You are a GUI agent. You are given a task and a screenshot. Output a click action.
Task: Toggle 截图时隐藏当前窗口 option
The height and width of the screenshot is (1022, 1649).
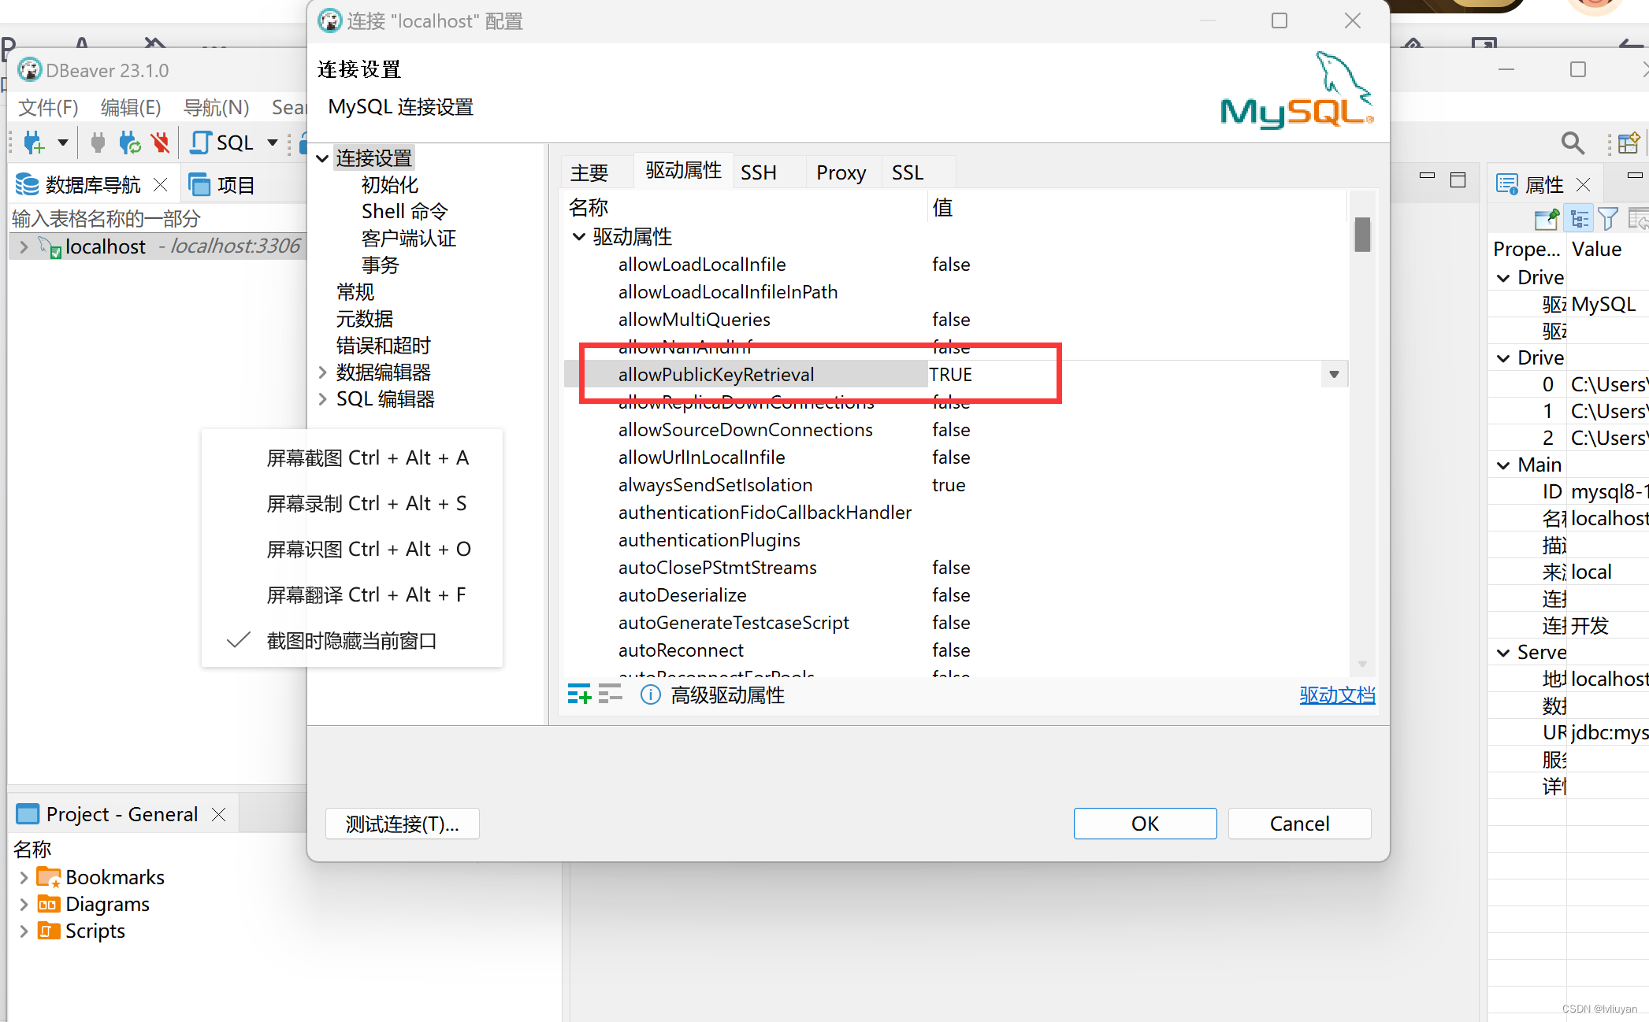click(x=351, y=640)
